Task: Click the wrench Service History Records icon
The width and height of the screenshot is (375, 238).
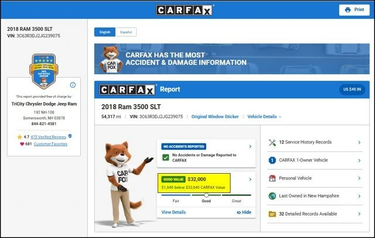Action: tap(272, 143)
